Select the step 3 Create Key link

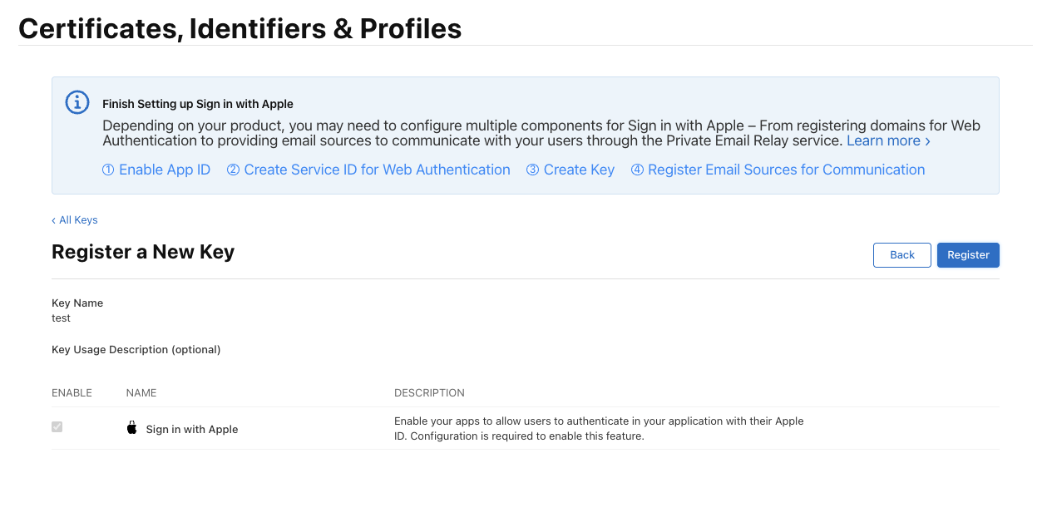point(570,170)
